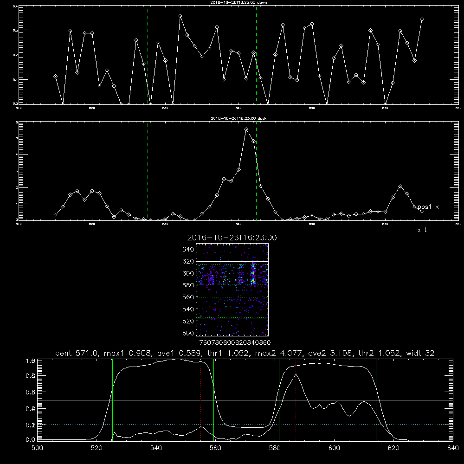Click the large '2016-10-26T16:23:00' title above the image
The height and width of the screenshot is (464, 464).
[x=232, y=238]
